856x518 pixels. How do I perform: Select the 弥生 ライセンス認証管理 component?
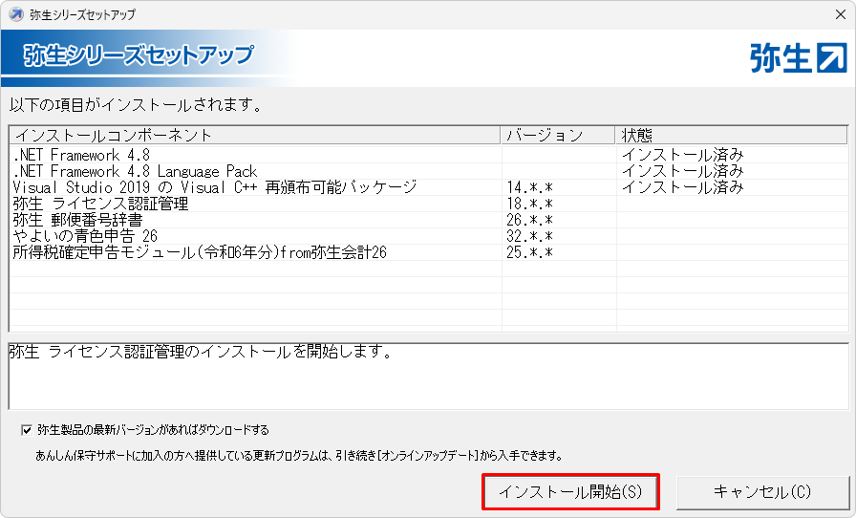coord(100,204)
